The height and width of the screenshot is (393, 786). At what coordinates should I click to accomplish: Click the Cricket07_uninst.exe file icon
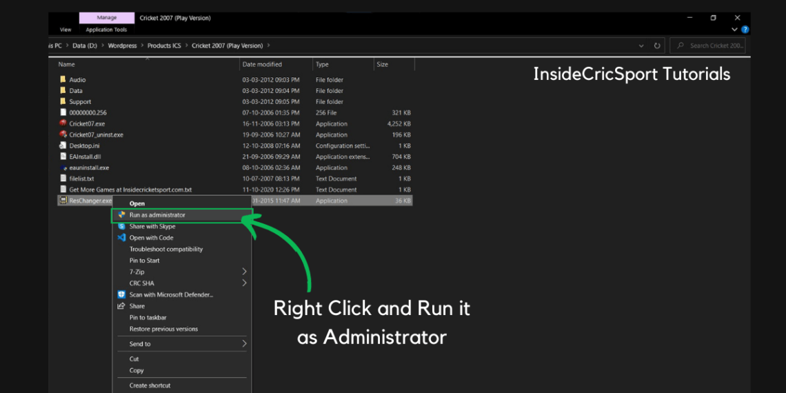[63, 134]
